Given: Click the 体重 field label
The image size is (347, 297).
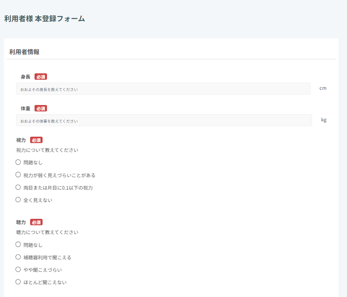Looking at the screenshot, I should [25, 109].
